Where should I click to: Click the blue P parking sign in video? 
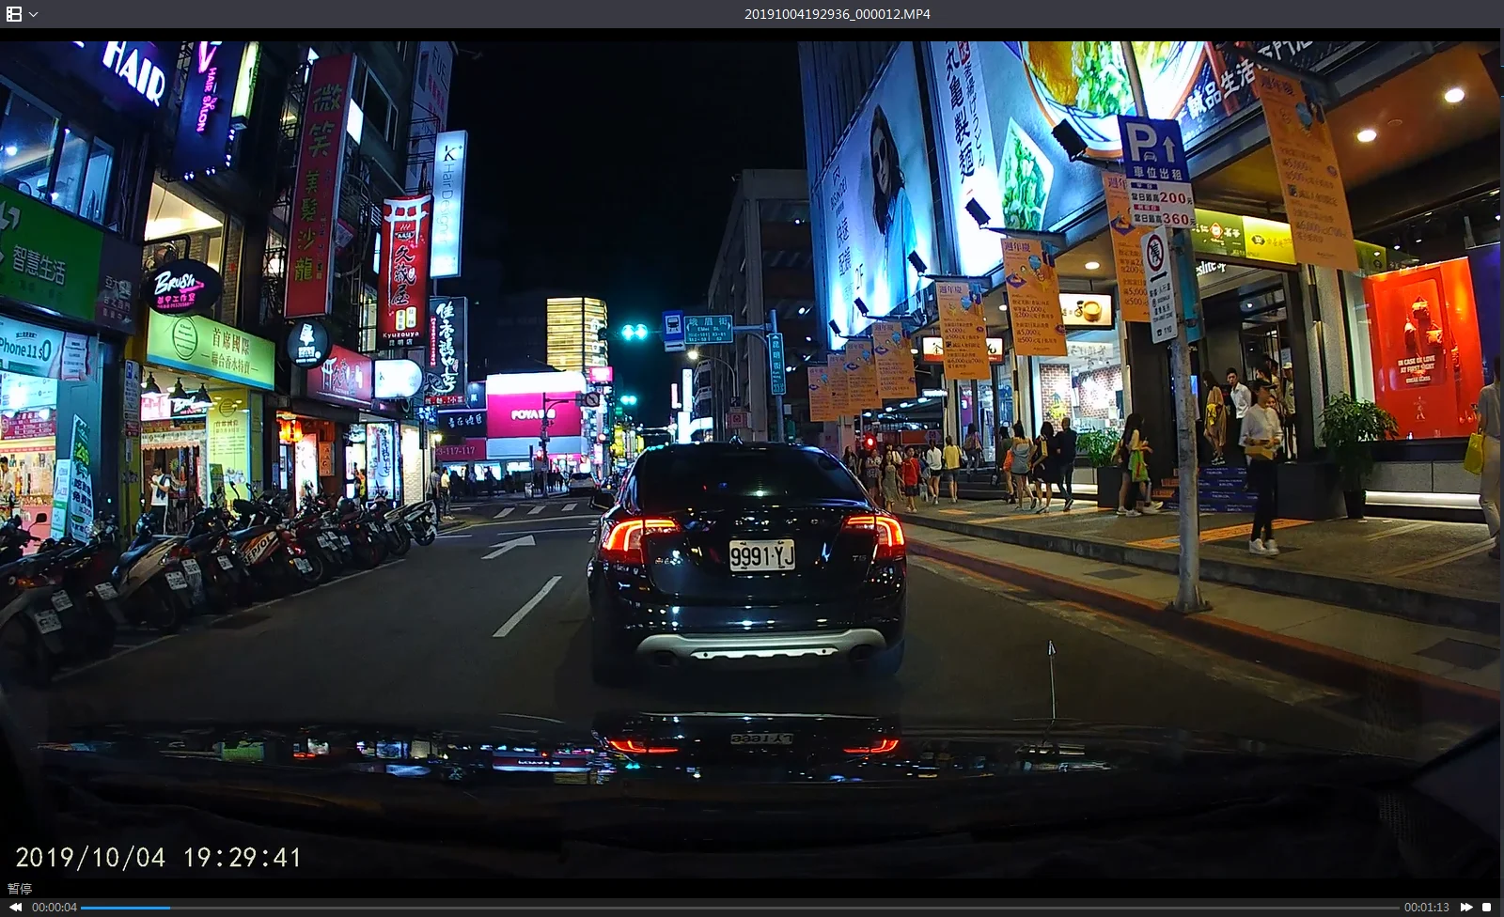click(x=1153, y=148)
